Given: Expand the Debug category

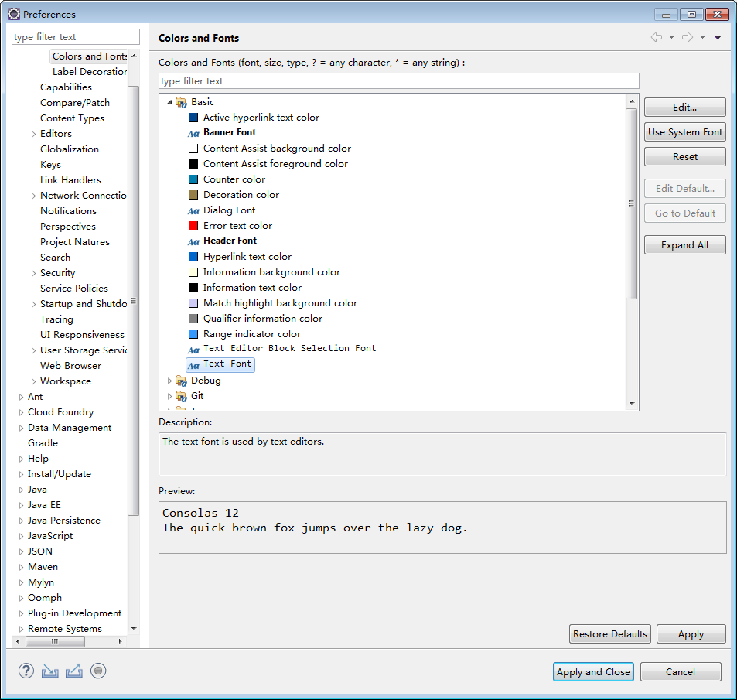Looking at the screenshot, I should (x=169, y=381).
